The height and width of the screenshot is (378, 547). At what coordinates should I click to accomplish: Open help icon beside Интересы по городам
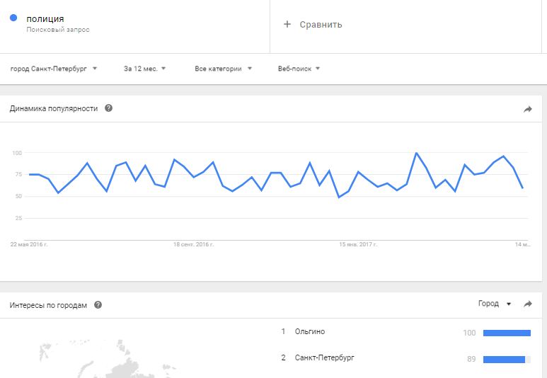click(x=98, y=305)
